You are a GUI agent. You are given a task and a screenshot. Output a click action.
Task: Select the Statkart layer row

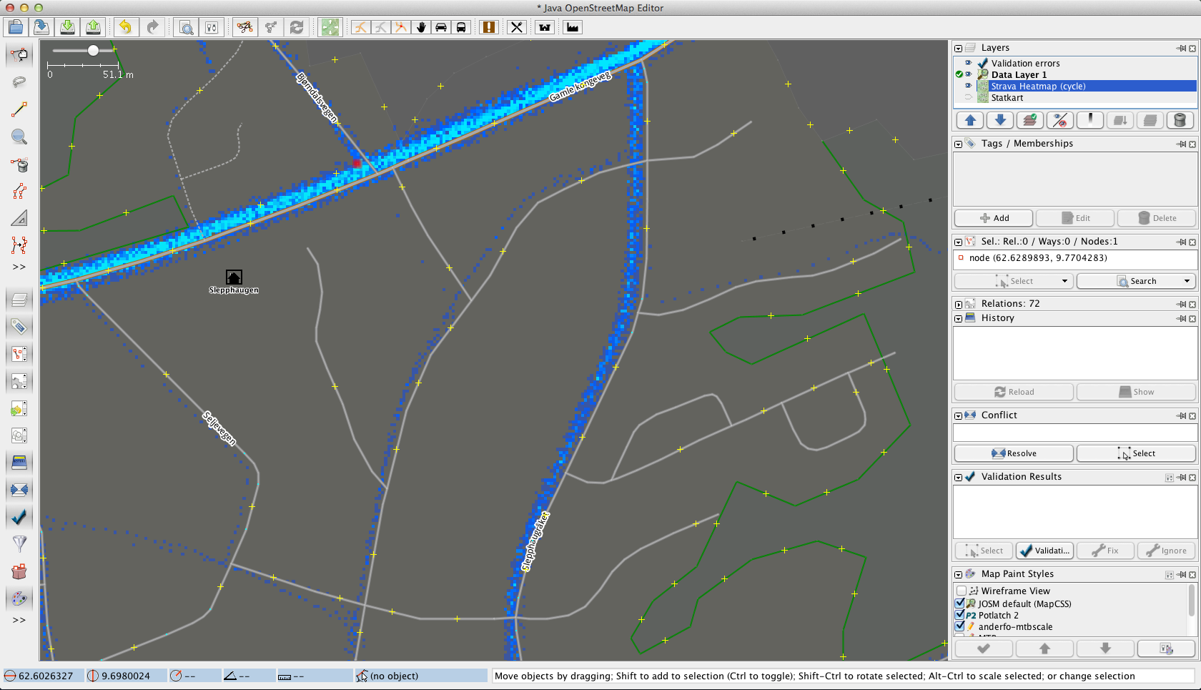1075,97
